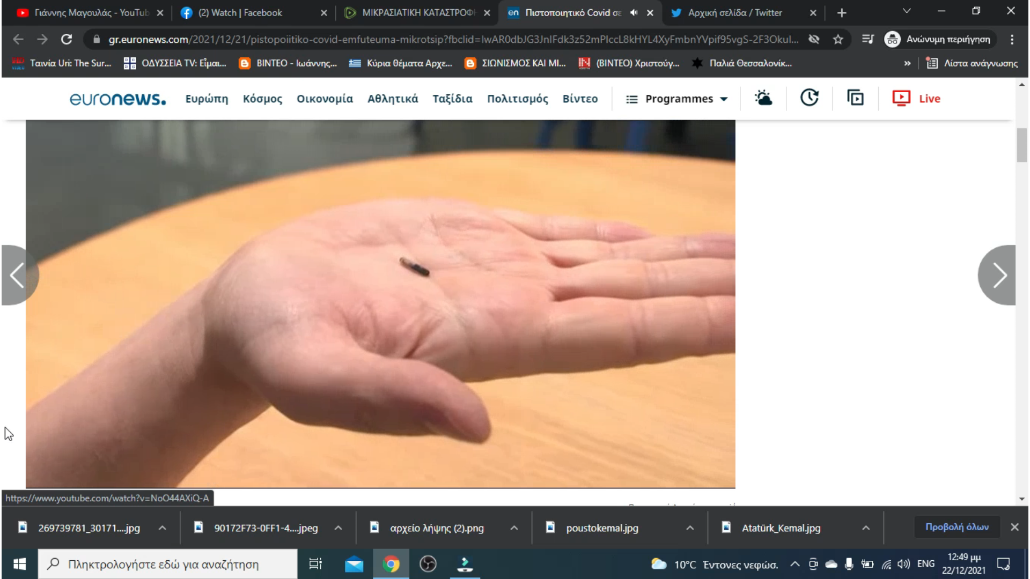Expand options for Atatürk_Kemal.jpg download

click(866, 528)
